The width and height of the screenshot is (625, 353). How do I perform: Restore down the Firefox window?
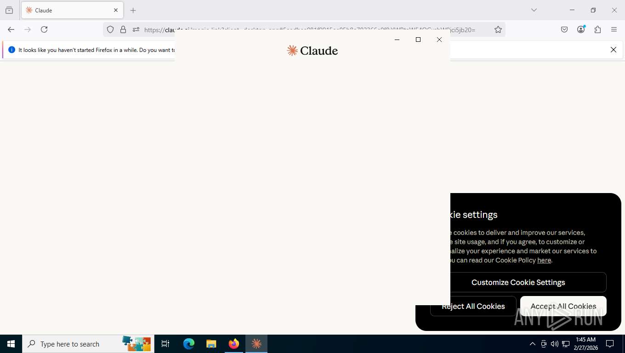tap(593, 10)
